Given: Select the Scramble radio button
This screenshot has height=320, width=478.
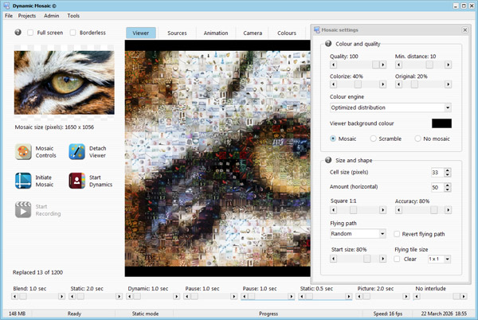Looking at the screenshot, I should 374,139.
